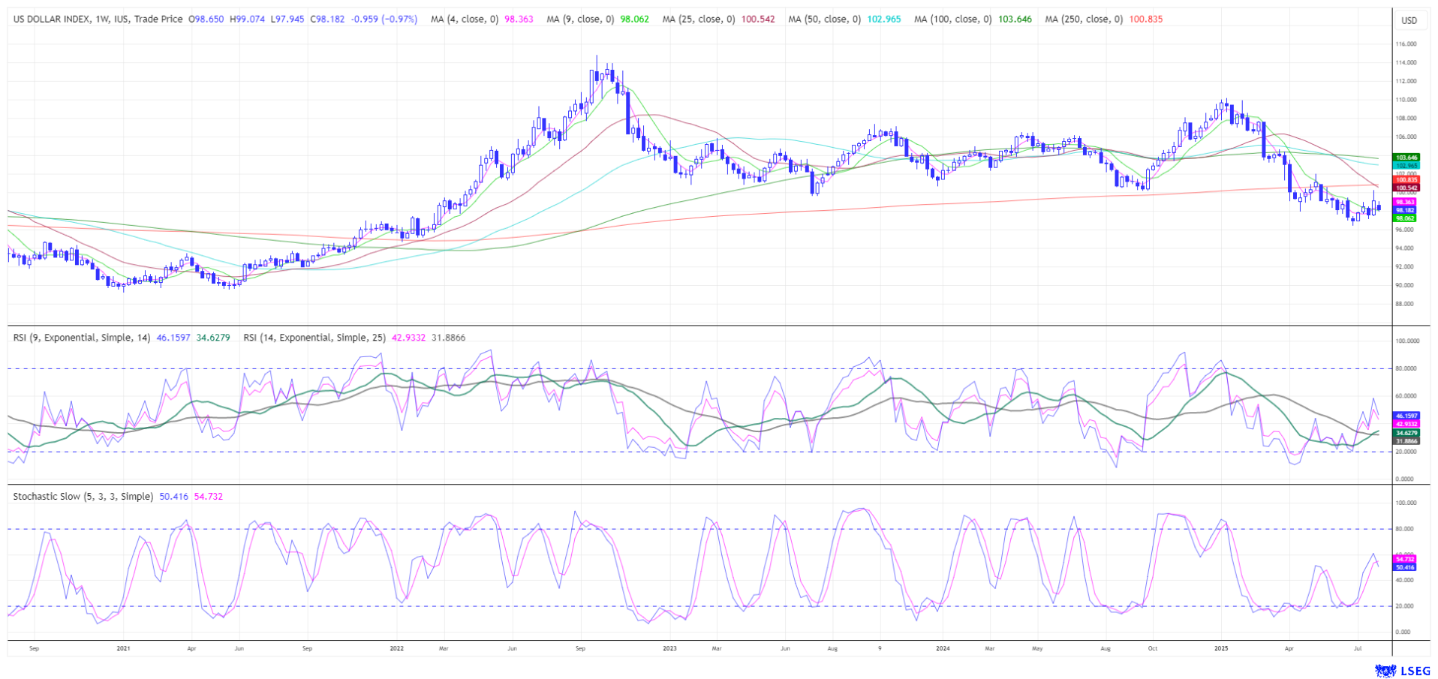Screen dimensions: 1438x679
Task: Click the blue 46.1597 RSI value tag
Action: [x=1406, y=416]
